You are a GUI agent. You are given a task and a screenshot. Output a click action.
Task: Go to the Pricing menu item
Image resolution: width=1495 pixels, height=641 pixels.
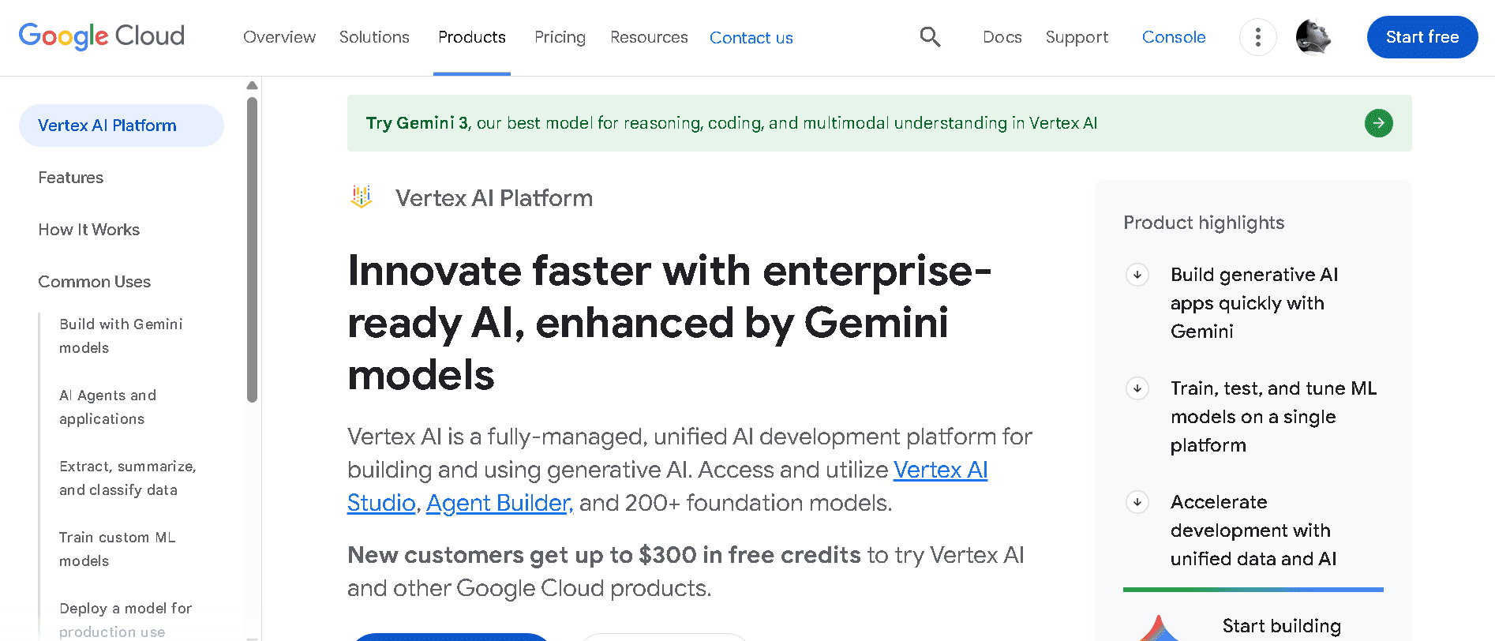[x=560, y=37]
